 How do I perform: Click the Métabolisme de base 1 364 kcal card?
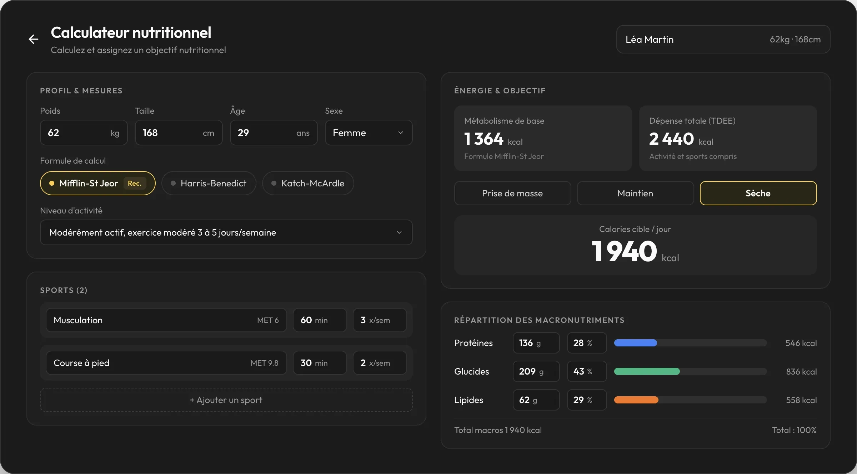point(543,138)
